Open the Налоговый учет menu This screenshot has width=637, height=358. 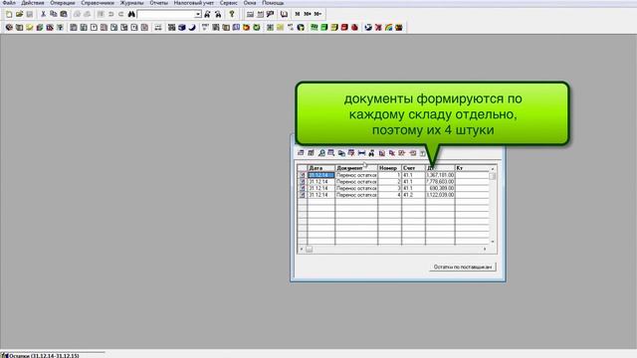point(193,3)
